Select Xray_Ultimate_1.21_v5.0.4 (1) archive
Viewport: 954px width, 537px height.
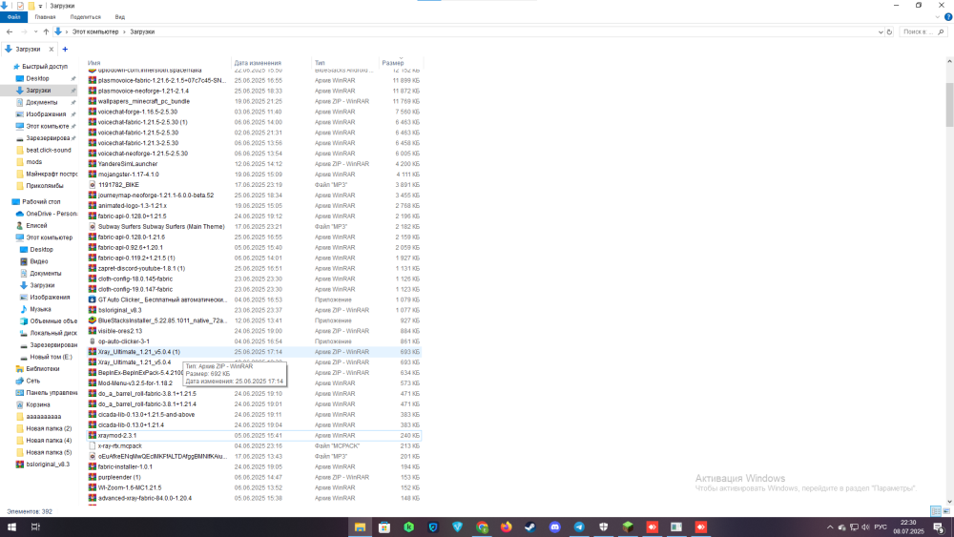[138, 352]
